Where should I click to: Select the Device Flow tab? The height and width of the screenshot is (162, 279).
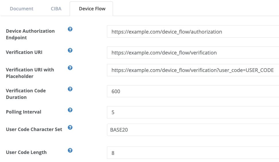[x=92, y=9]
